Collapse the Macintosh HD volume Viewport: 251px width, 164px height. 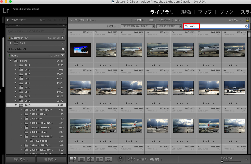coord(62,38)
